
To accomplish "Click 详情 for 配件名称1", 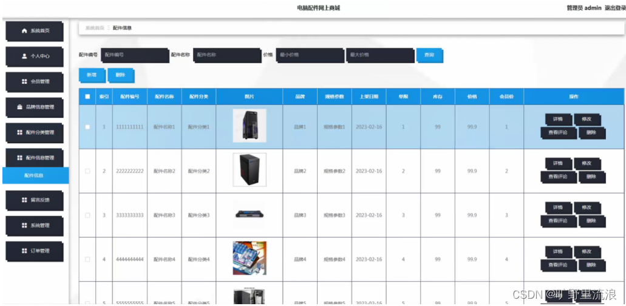I will click(558, 119).
